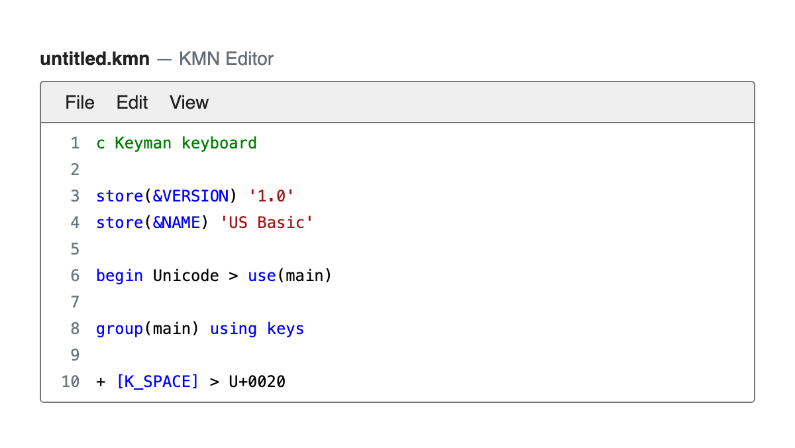
Task: Open the View menu
Action: 189,103
